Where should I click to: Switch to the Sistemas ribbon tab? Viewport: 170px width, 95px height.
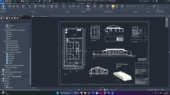33,3
